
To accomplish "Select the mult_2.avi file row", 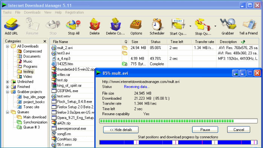I will 154,48.
